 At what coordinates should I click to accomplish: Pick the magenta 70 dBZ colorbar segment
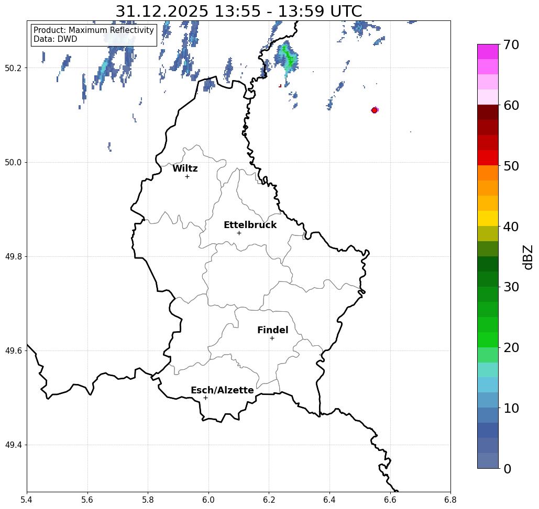pos(488,51)
